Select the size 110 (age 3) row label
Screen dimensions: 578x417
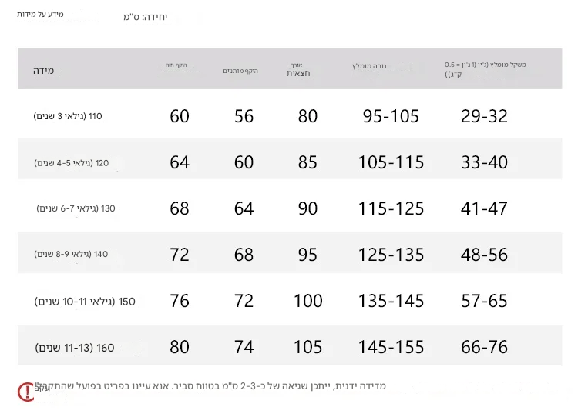pos(68,116)
